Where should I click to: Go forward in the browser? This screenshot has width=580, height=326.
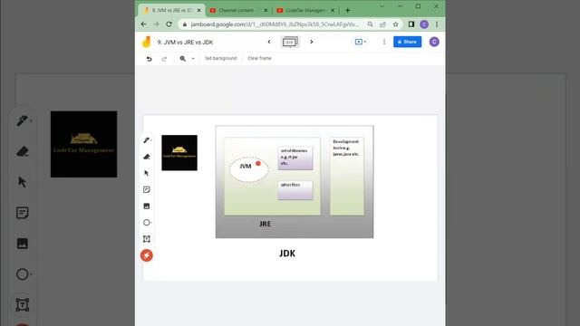click(156, 24)
